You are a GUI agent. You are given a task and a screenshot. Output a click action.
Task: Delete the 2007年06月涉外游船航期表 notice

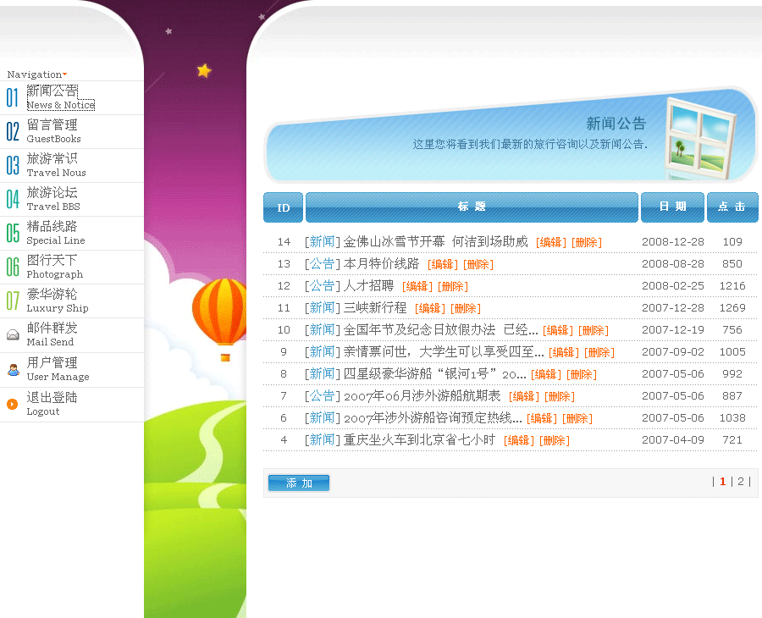[560, 396]
